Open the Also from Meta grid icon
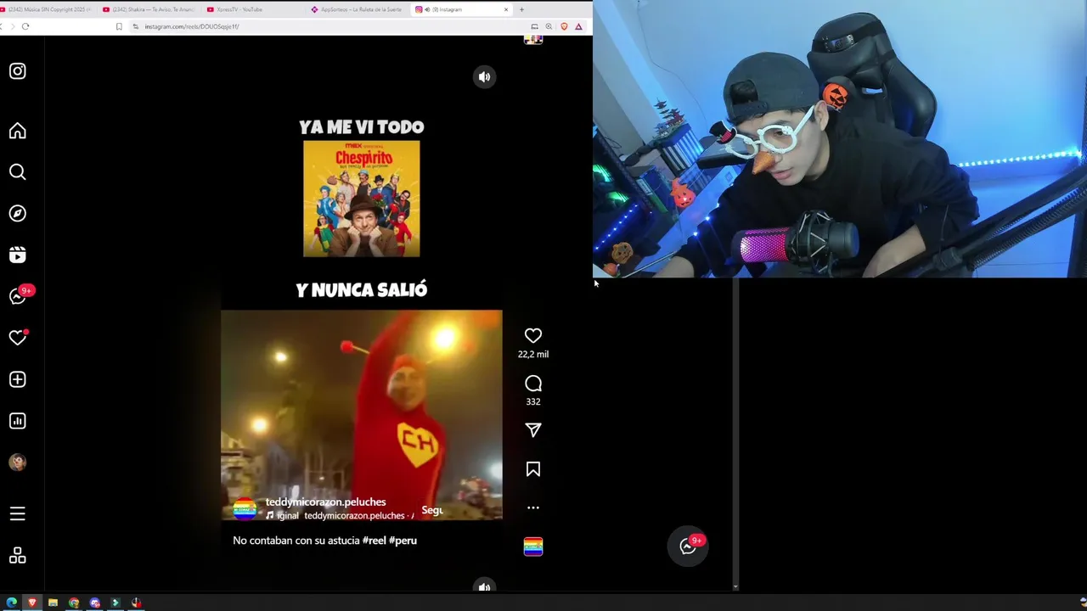Image resolution: width=1087 pixels, height=611 pixels. (18, 556)
